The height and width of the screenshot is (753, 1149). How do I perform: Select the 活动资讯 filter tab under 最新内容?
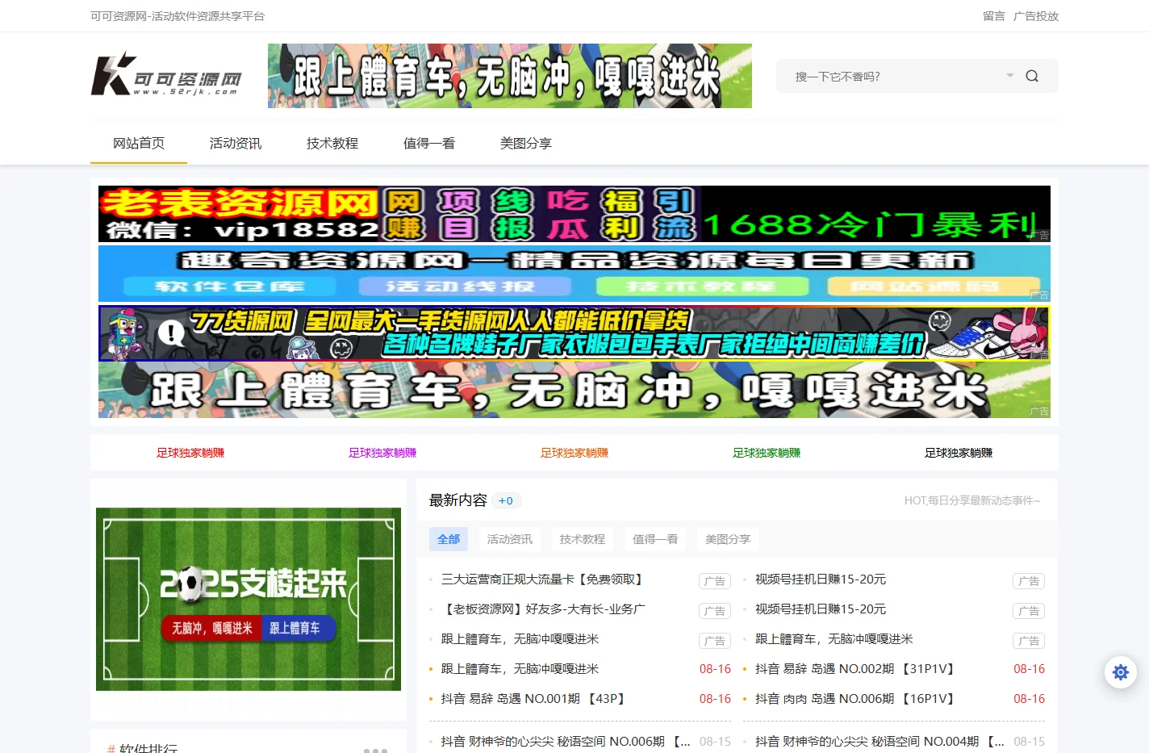(x=510, y=539)
